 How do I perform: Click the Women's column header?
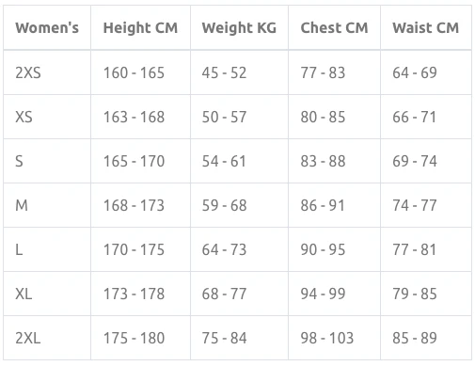tap(47, 28)
